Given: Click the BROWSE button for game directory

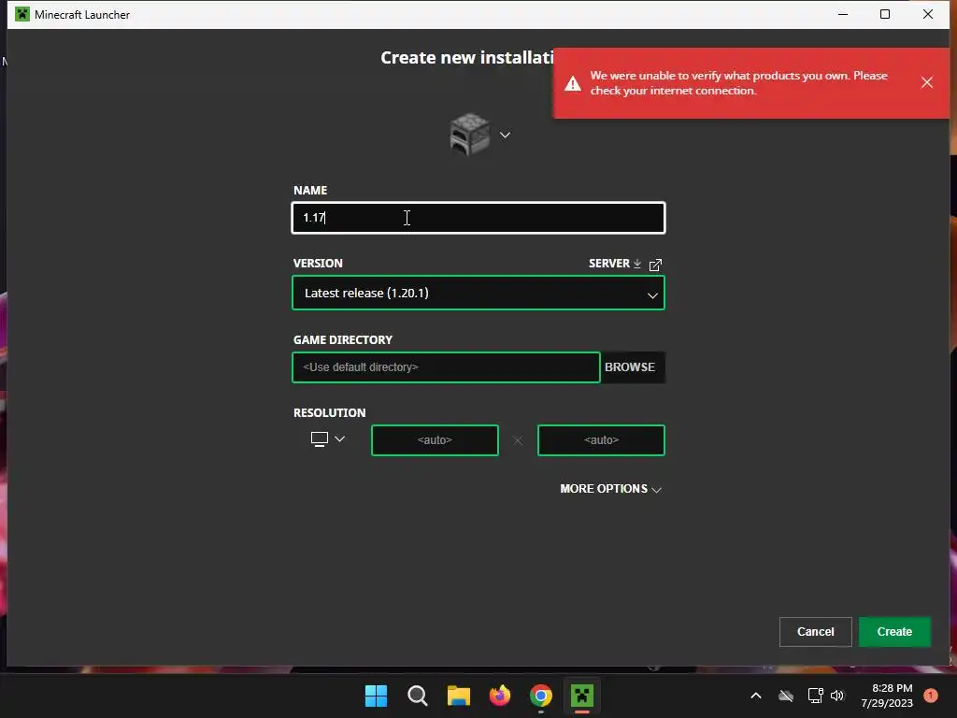Looking at the screenshot, I should pos(631,367).
